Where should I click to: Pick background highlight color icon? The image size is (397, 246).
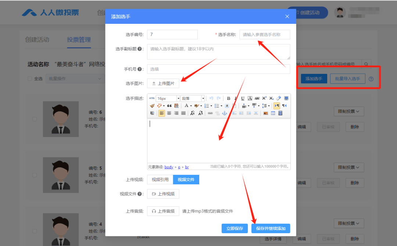click(x=196, y=106)
